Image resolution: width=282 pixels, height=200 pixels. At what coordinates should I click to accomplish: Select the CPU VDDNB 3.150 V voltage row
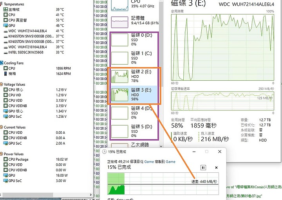pos(35,106)
